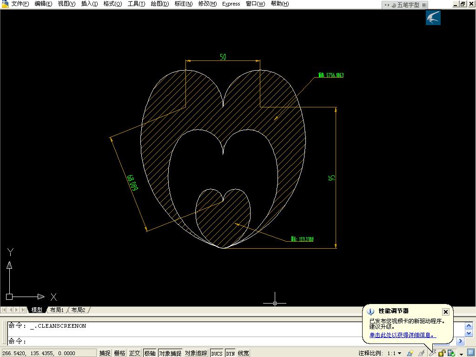The width and height of the screenshot is (476, 357).
Task: Open the 窗口(W) menu
Action: coord(255,4)
